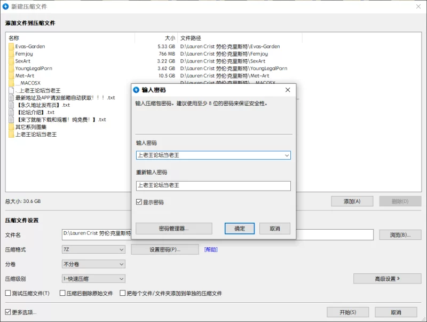Viewport: 427px width, 322px height.
Task: Click the 【论坛介绍】.txt file icon
Action: (x=11, y=113)
